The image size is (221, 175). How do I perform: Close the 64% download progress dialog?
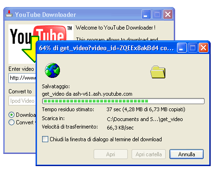click(203, 48)
